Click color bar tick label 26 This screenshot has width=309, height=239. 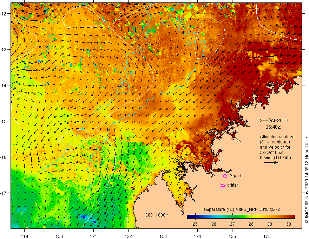(x=214, y=224)
